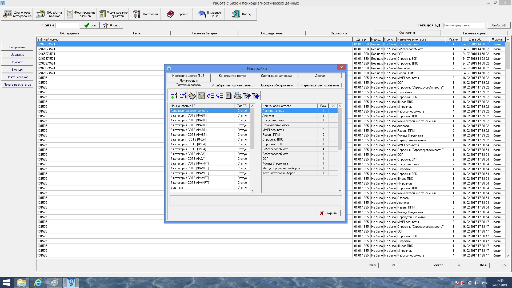Click the edit battery icon (hand writing)
The image size is (512, 288).
[x=192, y=96]
